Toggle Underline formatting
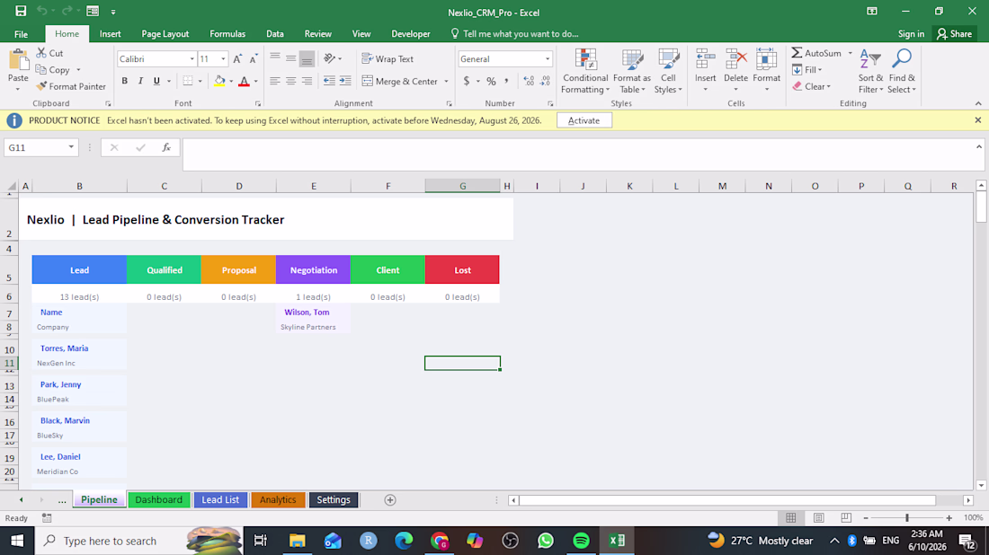The width and height of the screenshot is (989, 555). tap(156, 81)
